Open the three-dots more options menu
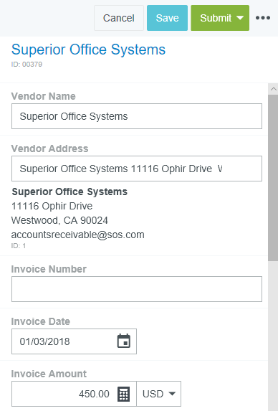 263,18
